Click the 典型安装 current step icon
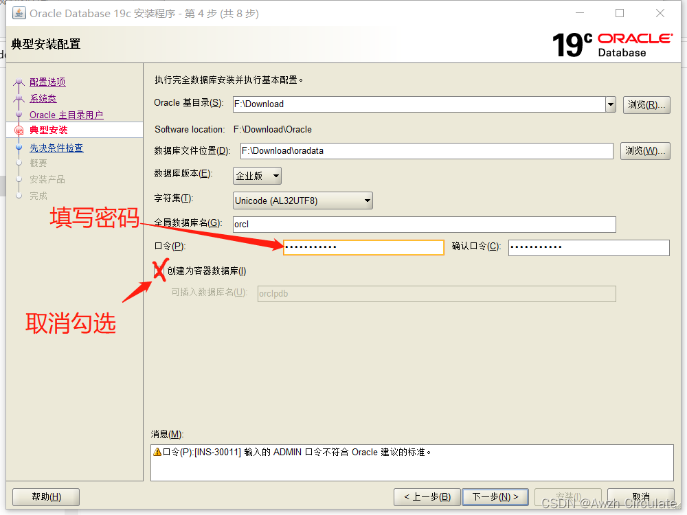687x515 pixels. click(x=20, y=129)
